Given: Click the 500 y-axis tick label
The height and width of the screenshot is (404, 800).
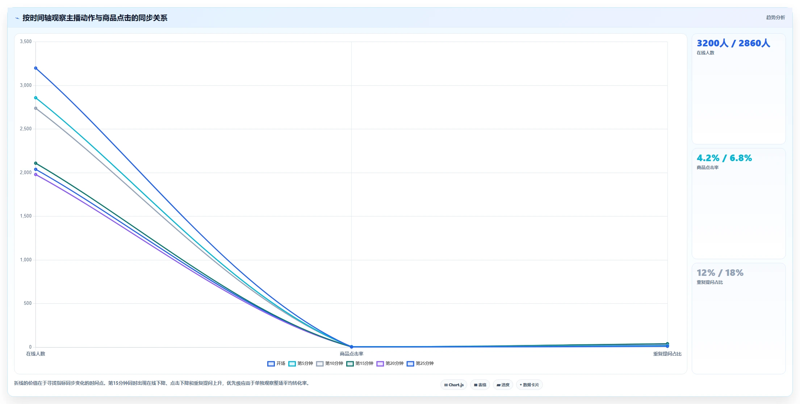Looking at the screenshot, I should pos(28,303).
